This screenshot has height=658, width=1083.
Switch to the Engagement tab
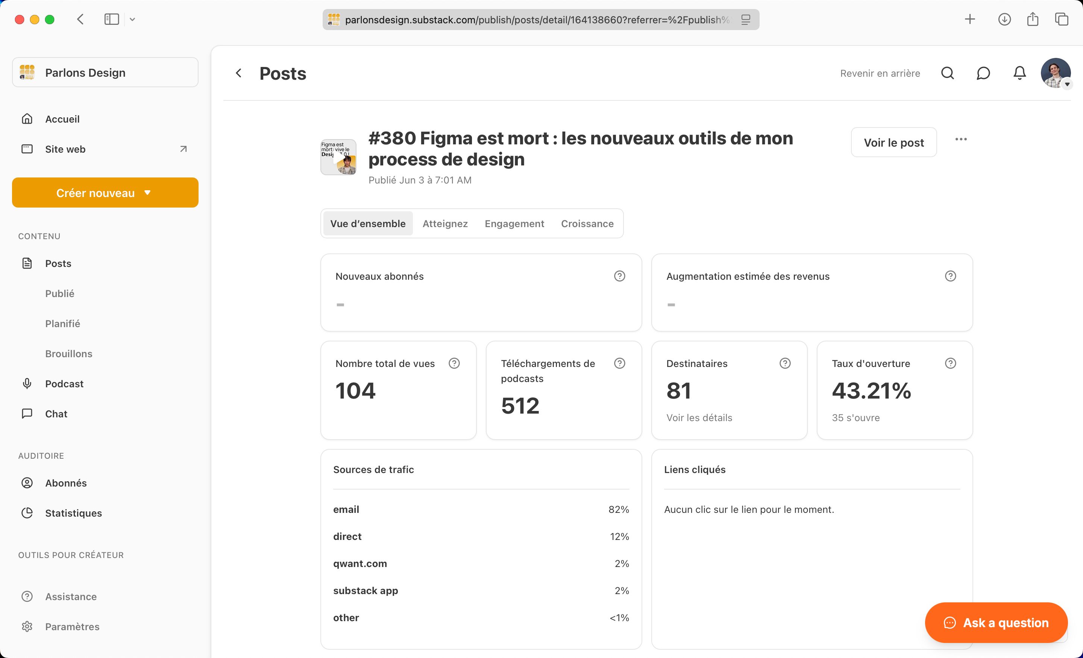tap(514, 223)
